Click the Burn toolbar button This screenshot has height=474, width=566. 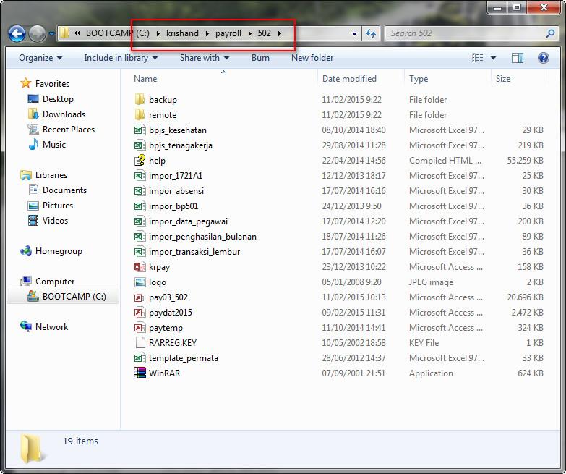[x=260, y=58]
